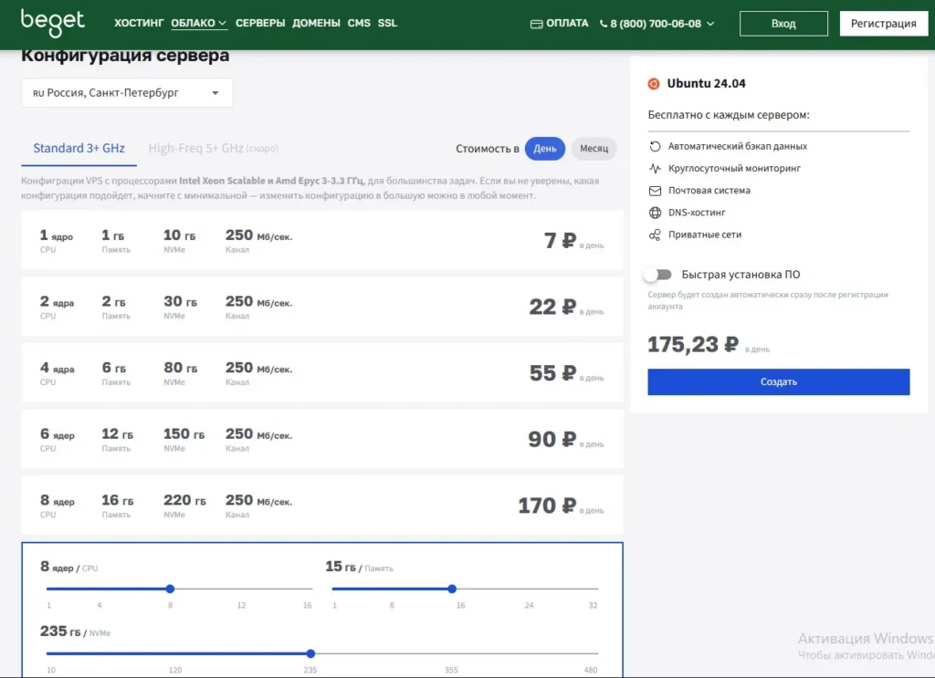Click the 8 (800) 700-06-08 phone number
This screenshot has width=935, height=678.
click(656, 24)
